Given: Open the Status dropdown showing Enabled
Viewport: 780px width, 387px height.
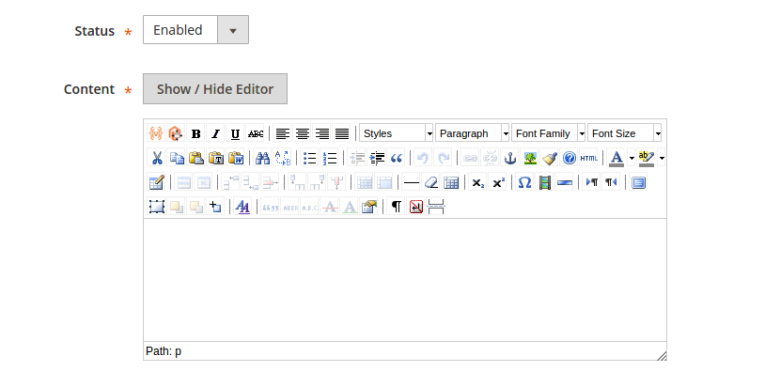Looking at the screenshot, I should point(196,30).
